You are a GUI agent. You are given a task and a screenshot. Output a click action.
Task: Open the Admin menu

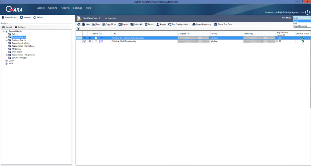(x=41, y=8)
